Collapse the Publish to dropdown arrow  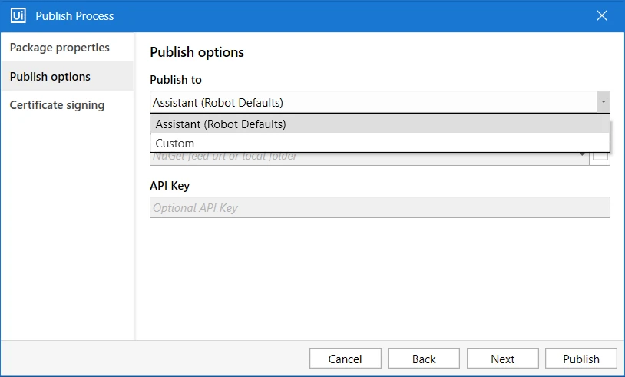point(603,102)
